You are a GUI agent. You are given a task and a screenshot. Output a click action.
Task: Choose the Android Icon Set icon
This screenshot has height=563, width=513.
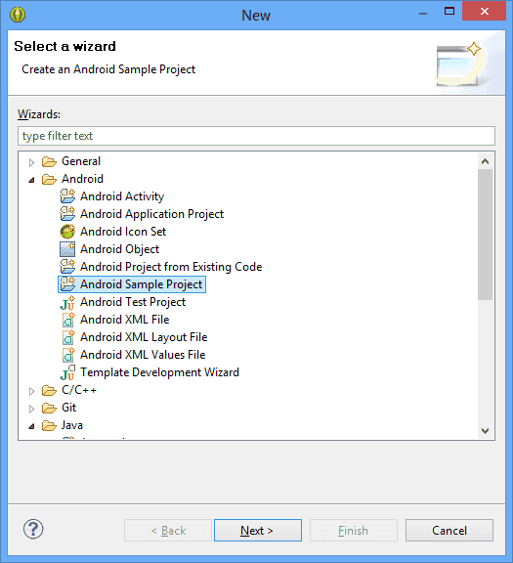pyautogui.click(x=67, y=232)
